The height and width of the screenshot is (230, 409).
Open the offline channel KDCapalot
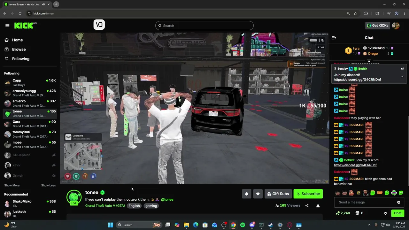coord(30,155)
